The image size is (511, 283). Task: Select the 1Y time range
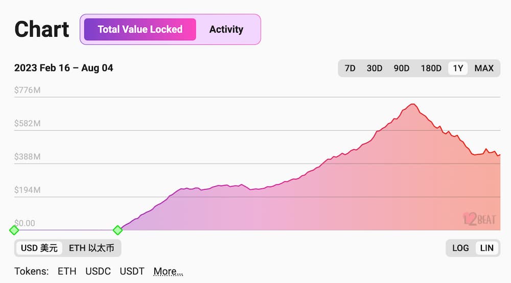pos(458,68)
